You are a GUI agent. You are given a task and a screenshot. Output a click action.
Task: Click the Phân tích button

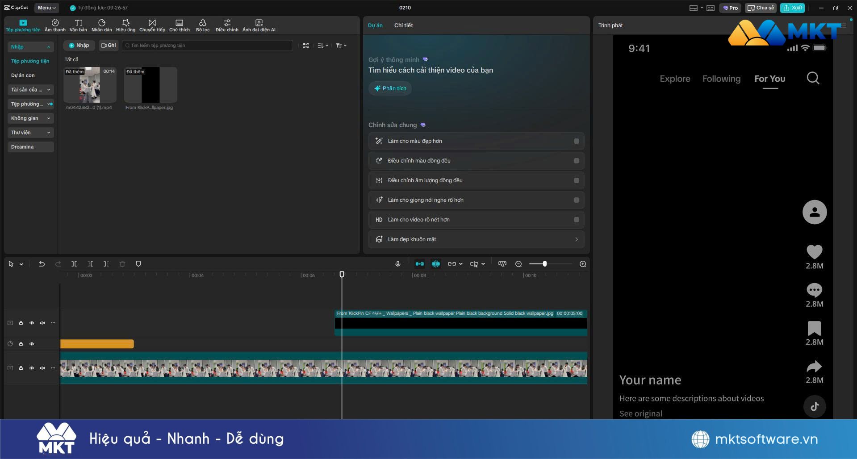[x=390, y=88]
